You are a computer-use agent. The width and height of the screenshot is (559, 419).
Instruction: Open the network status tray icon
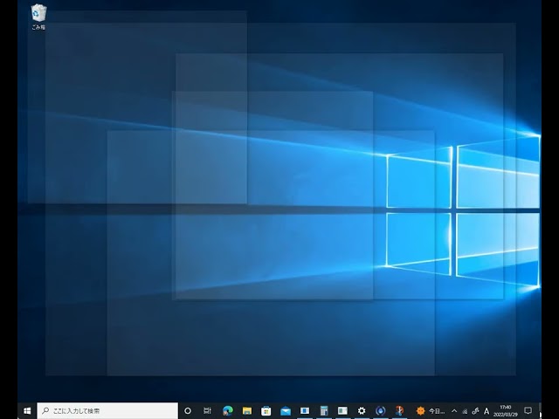coord(465,411)
